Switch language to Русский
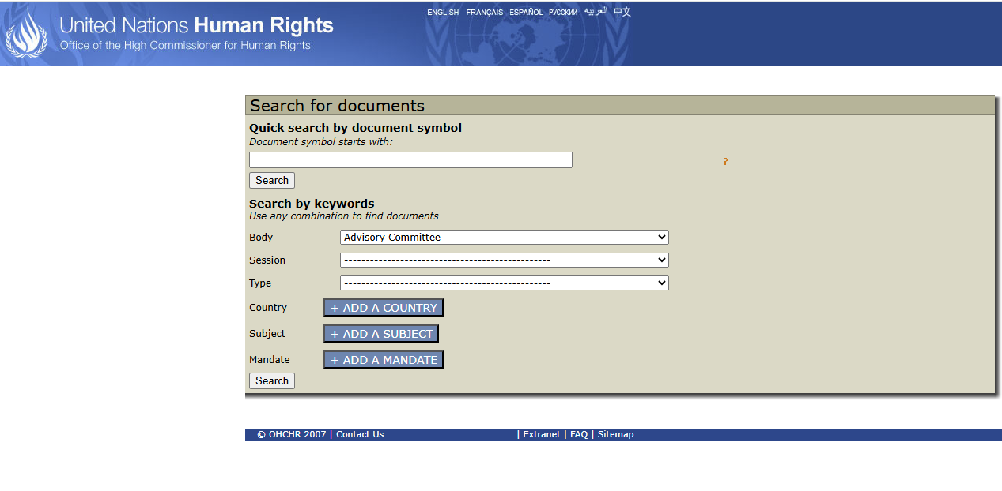This screenshot has height=491, width=1002. pyautogui.click(x=563, y=13)
